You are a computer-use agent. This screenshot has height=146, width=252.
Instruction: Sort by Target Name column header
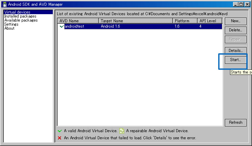point(136,21)
